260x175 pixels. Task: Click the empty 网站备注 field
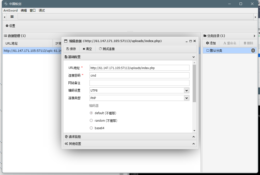[x=139, y=83]
